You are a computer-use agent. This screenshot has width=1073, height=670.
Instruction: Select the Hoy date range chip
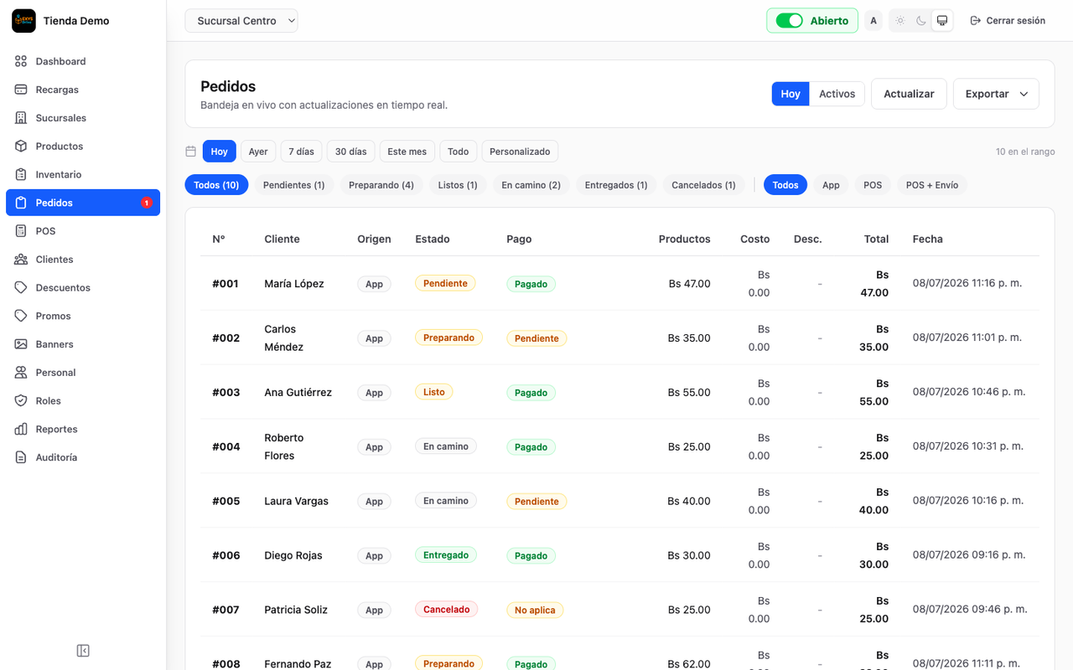tap(220, 152)
